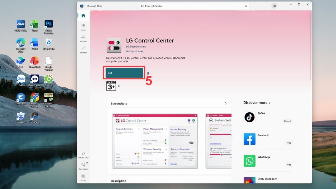This screenshot has height=189, width=336.
Task: Open the Lively Wallpaper app icon
Action: pos(249,180)
